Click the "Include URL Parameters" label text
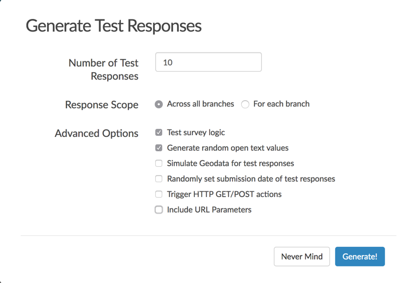This screenshot has width=416, height=283. point(209,210)
